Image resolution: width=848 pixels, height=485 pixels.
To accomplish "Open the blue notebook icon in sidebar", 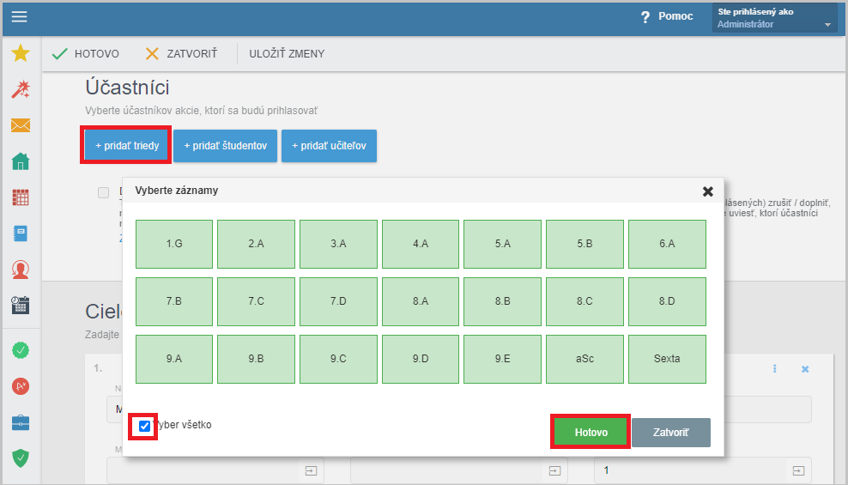I will (x=21, y=233).
